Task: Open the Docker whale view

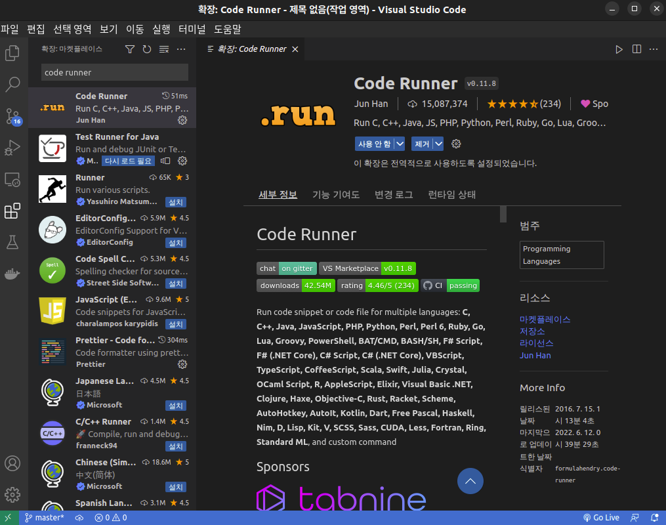Action: click(12, 274)
